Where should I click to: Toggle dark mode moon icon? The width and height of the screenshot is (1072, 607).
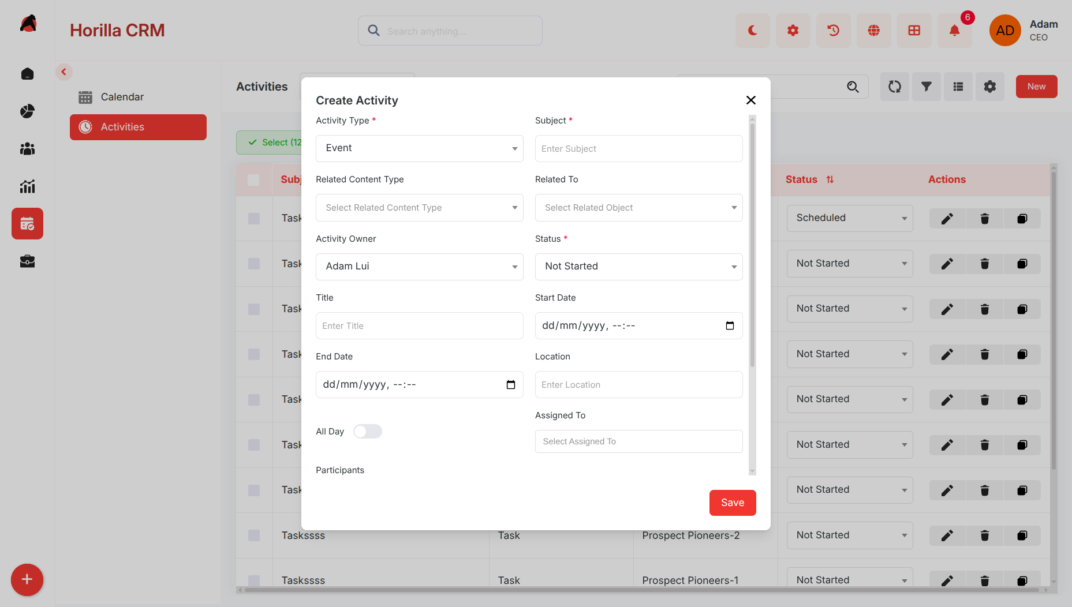tap(752, 31)
